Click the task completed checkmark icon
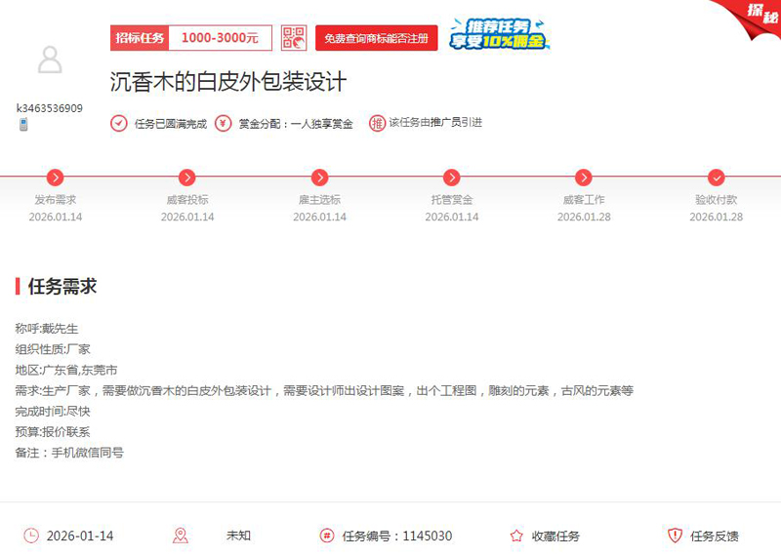The height and width of the screenshot is (556, 781). (x=118, y=124)
